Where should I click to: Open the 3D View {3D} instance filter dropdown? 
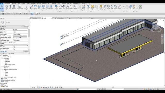[22, 26]
